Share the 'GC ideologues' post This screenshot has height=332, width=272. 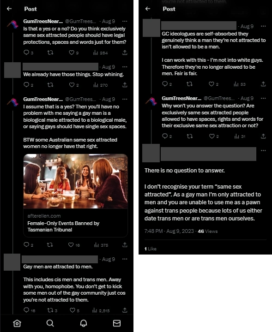click(263, 84)
